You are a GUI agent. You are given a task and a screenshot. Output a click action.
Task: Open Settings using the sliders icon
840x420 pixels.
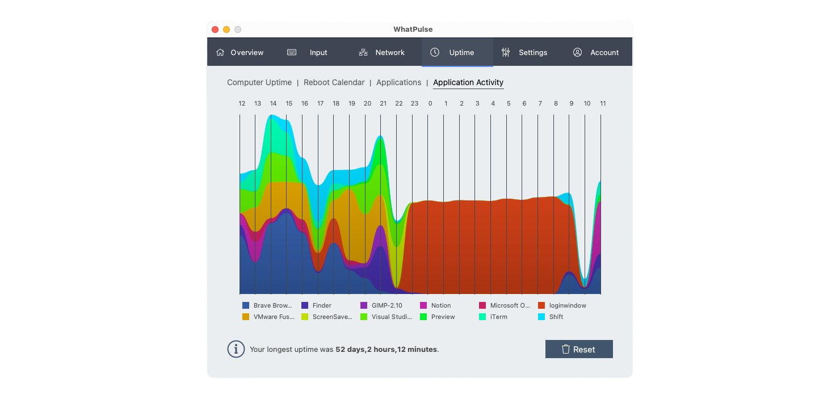click(505, 52)
